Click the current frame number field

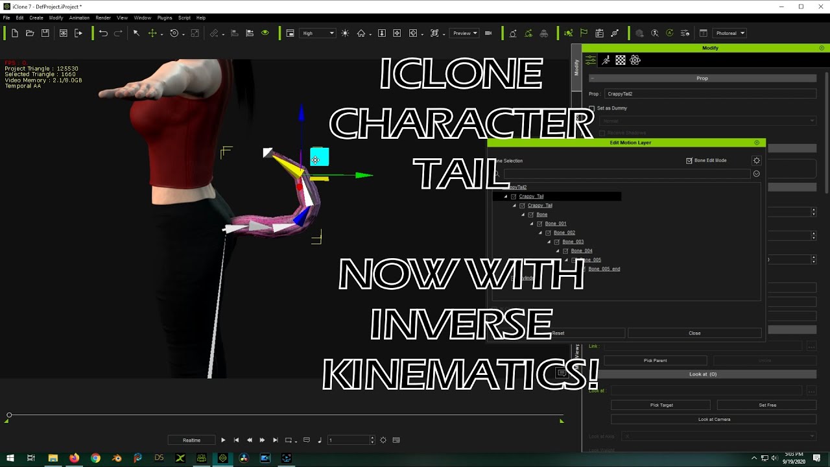coord(348,440)
